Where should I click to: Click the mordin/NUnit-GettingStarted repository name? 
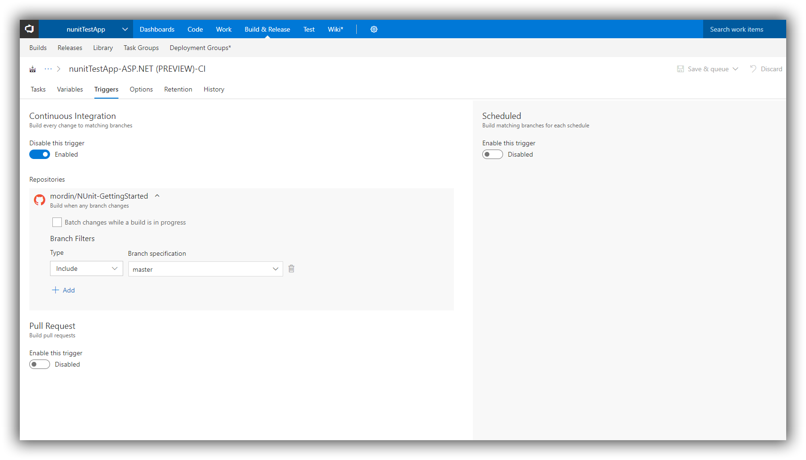click(x=99, y=196)
